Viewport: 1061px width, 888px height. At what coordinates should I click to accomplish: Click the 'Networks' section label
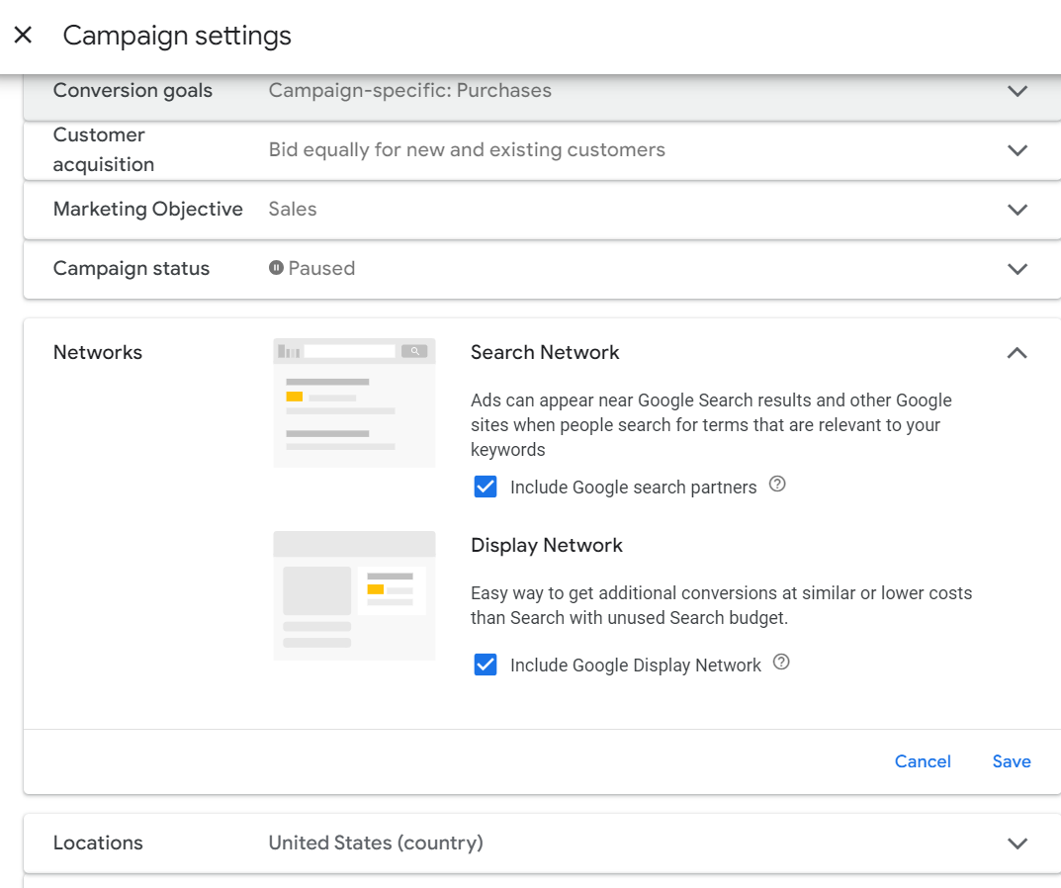(x=98, y=352)
